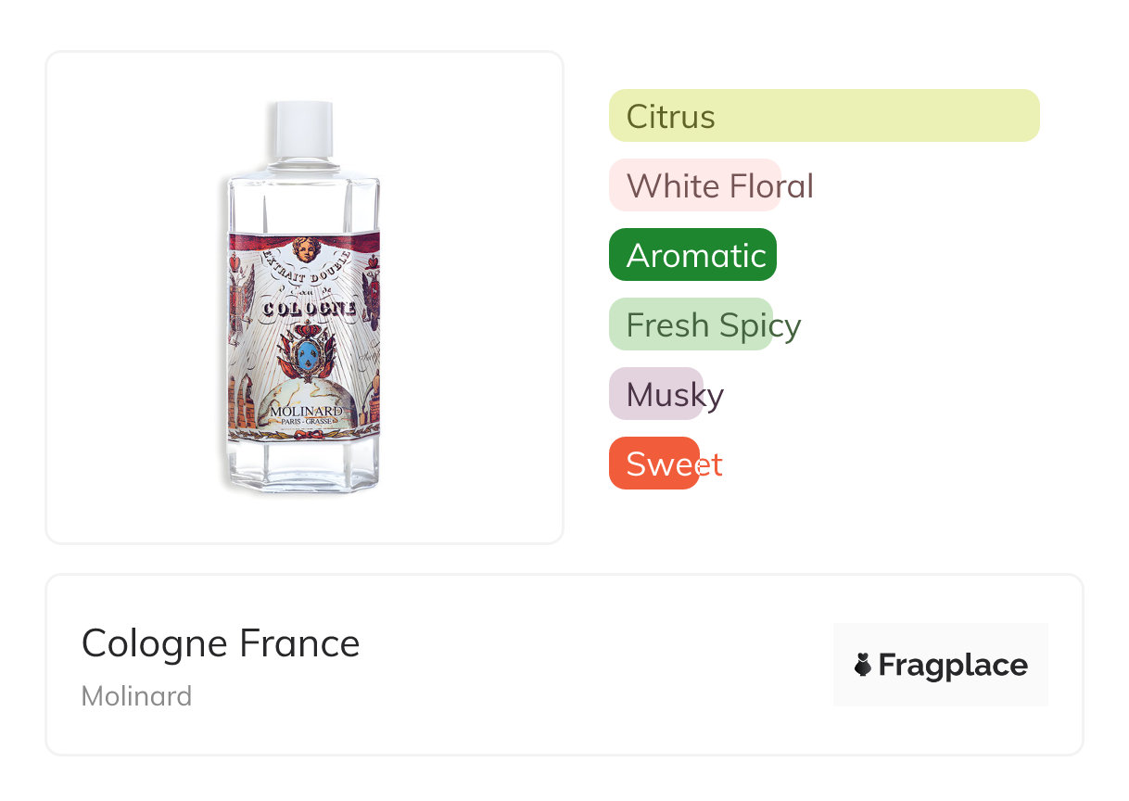Viewport: 1129px width, 801px height.
Task: Select the White Floral accord bar
Action: coord(694,185)
